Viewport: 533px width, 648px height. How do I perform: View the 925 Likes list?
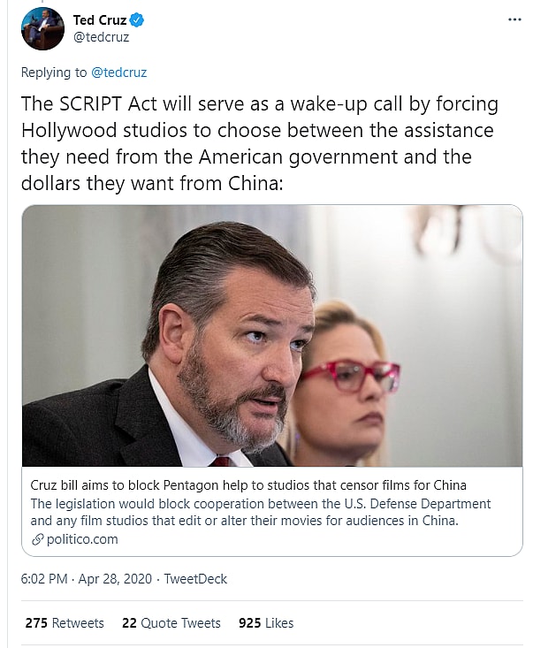point(266,623)
